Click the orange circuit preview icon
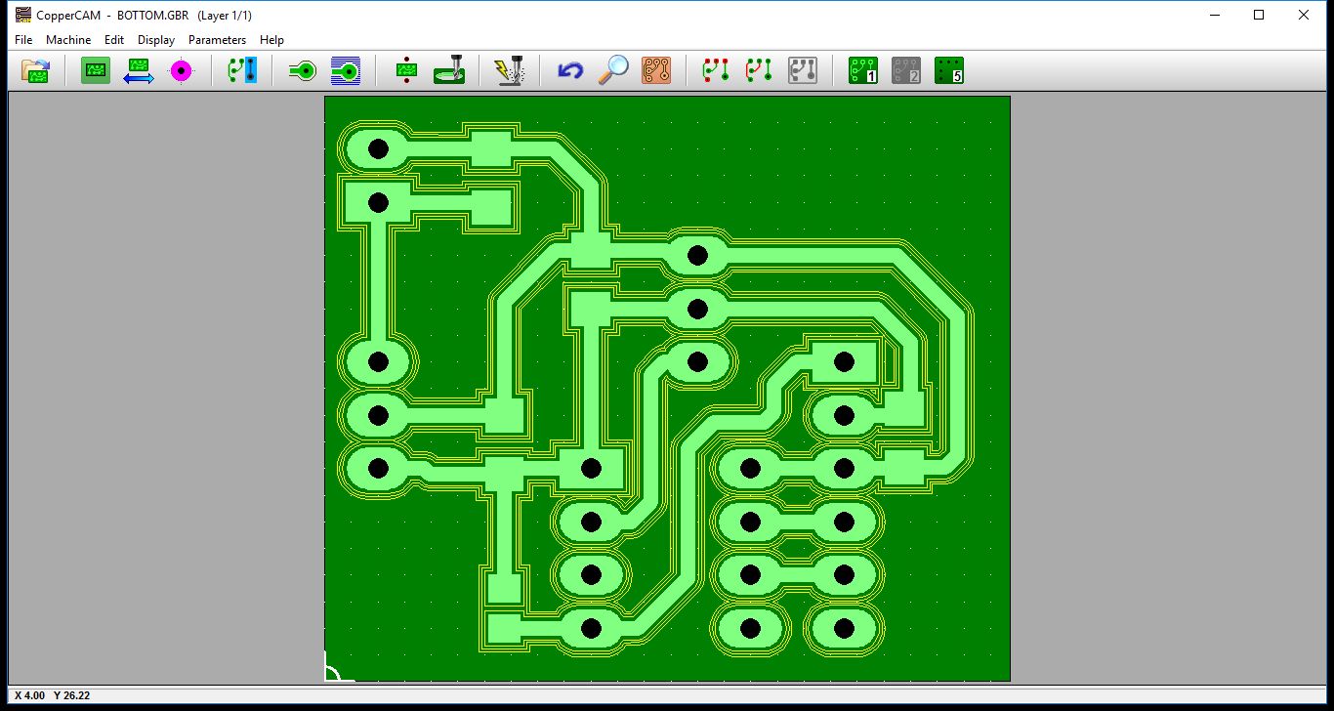 (x=656, y=71)
